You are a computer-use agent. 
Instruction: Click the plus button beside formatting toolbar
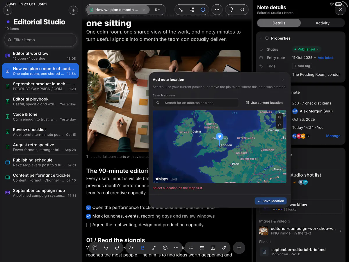(239, 248)
